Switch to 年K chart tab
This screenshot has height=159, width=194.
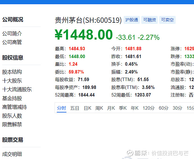[135, 108]
